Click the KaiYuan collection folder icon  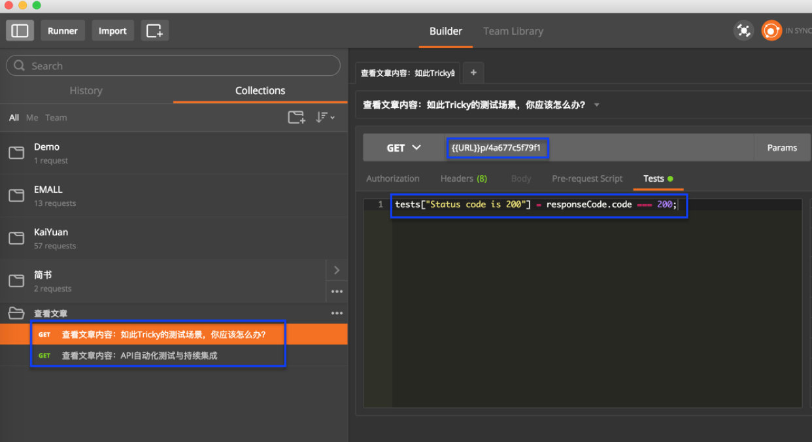[x=16, y=238]
